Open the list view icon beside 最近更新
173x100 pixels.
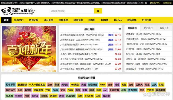pos(119,29)
